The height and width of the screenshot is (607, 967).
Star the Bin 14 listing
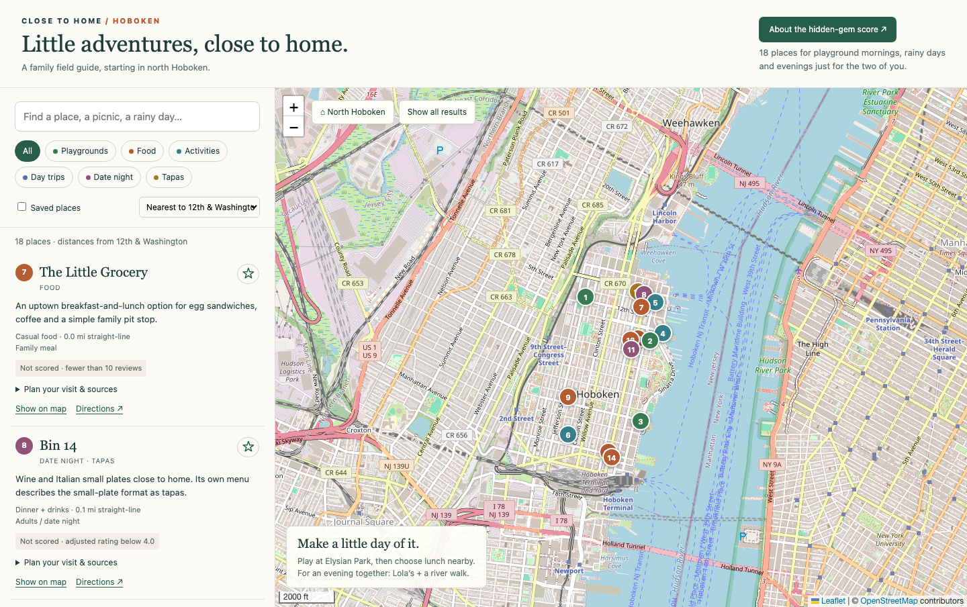[x=248, y=447]
